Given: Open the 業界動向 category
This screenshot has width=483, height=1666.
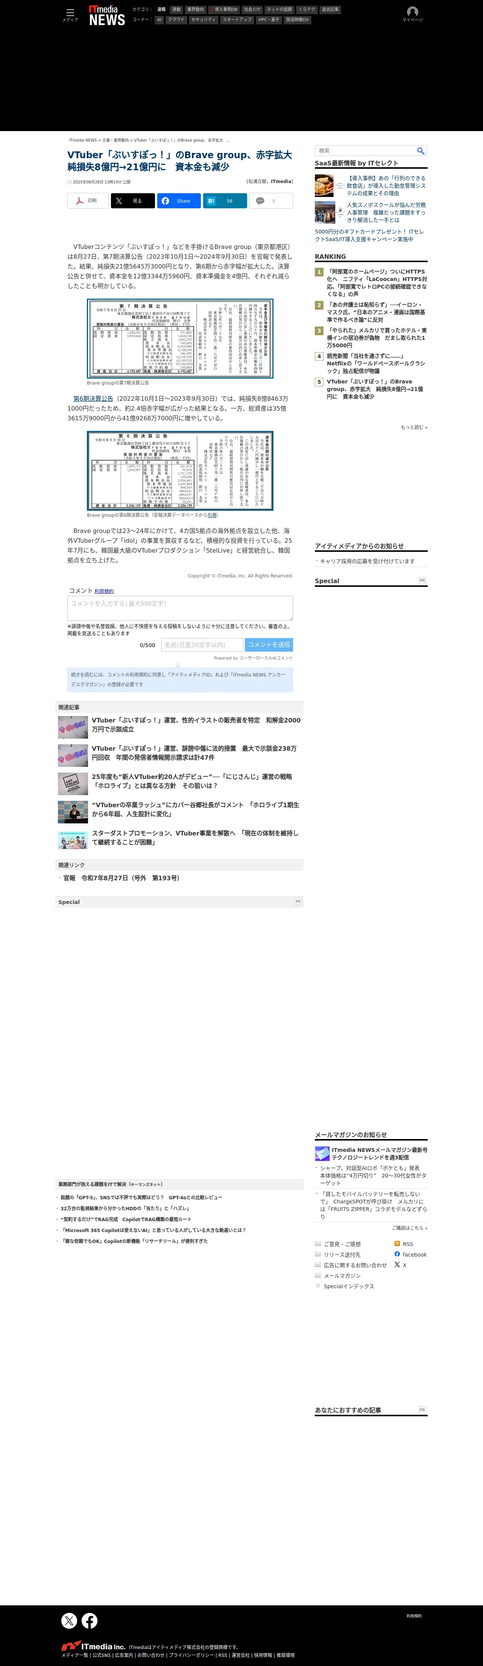Looking at the screenshot, I should 195,10.
